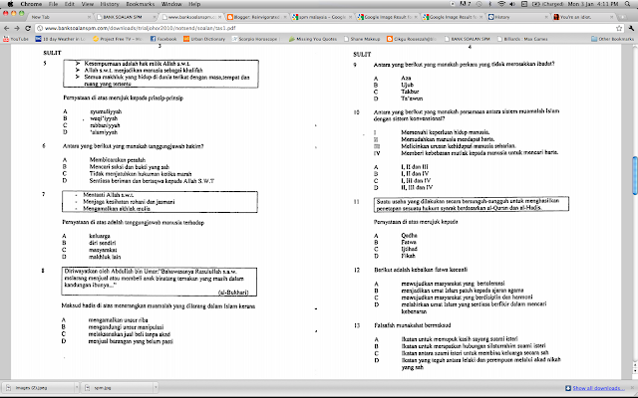Open the History menu
638x398 pixels.
click(110, 4)
